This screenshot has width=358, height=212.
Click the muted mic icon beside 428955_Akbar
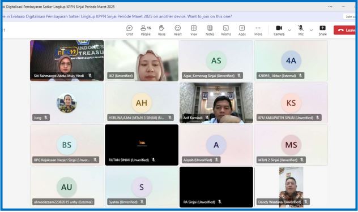tap(300, 75)
